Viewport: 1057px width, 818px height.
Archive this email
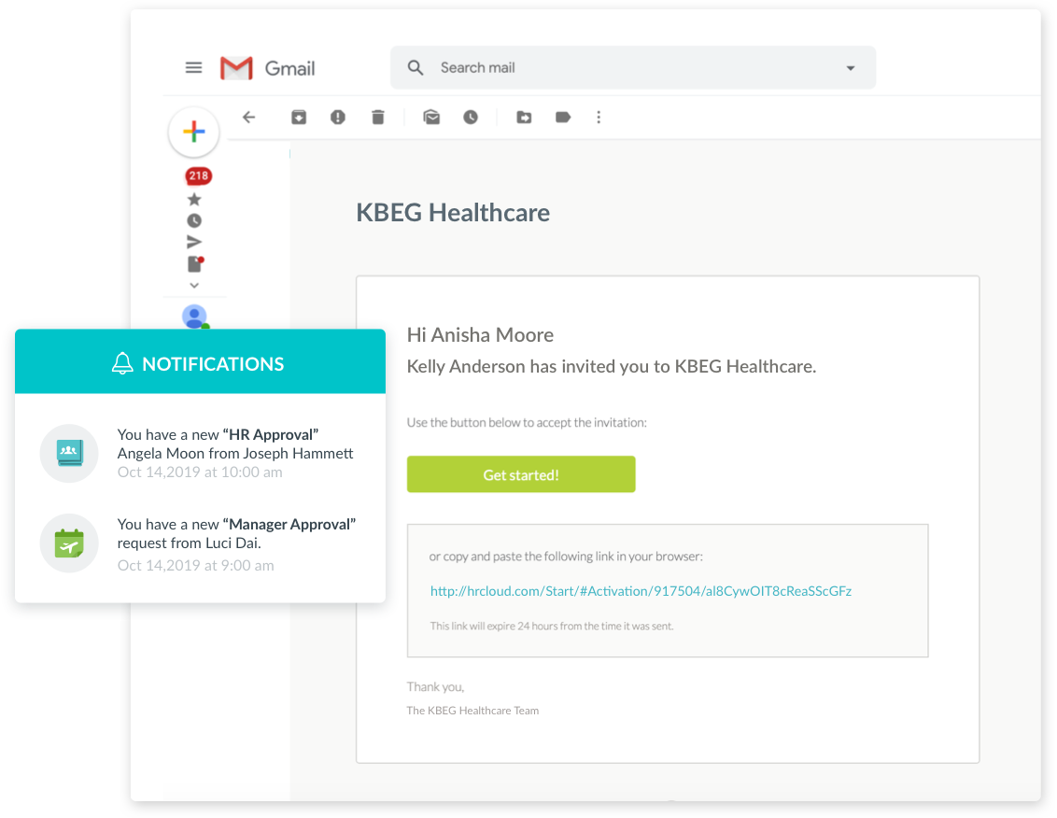coord(298,118)
